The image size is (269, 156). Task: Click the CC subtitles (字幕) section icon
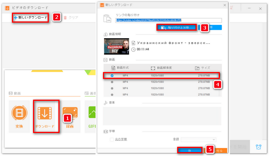[x=106, y=131]
